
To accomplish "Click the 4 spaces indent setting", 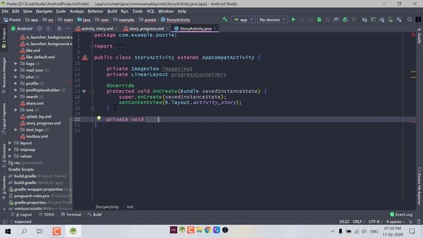I will [394, 221].
